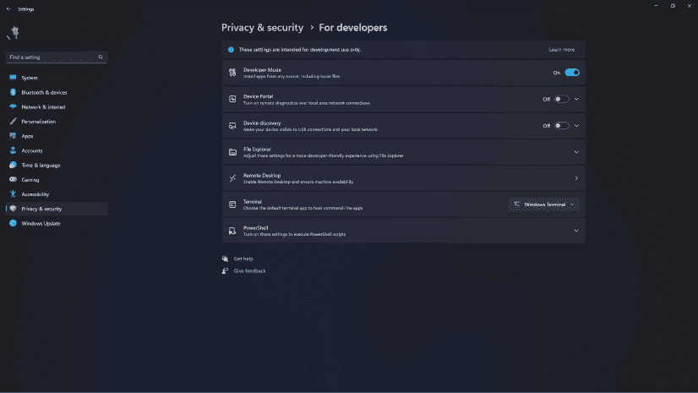This screenshot has height=393, width=698.
Task: Click the Accessibility icon in sidebar
Action: click(14, 194)
